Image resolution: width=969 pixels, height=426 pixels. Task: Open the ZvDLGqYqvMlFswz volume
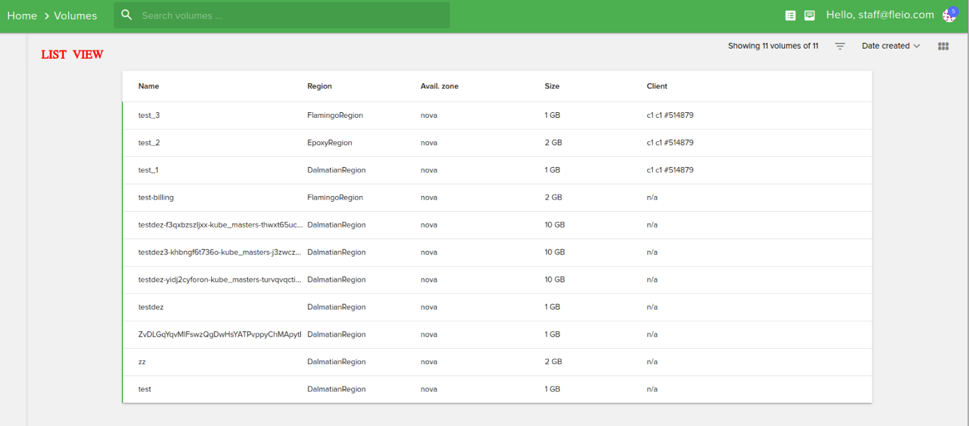216,335
